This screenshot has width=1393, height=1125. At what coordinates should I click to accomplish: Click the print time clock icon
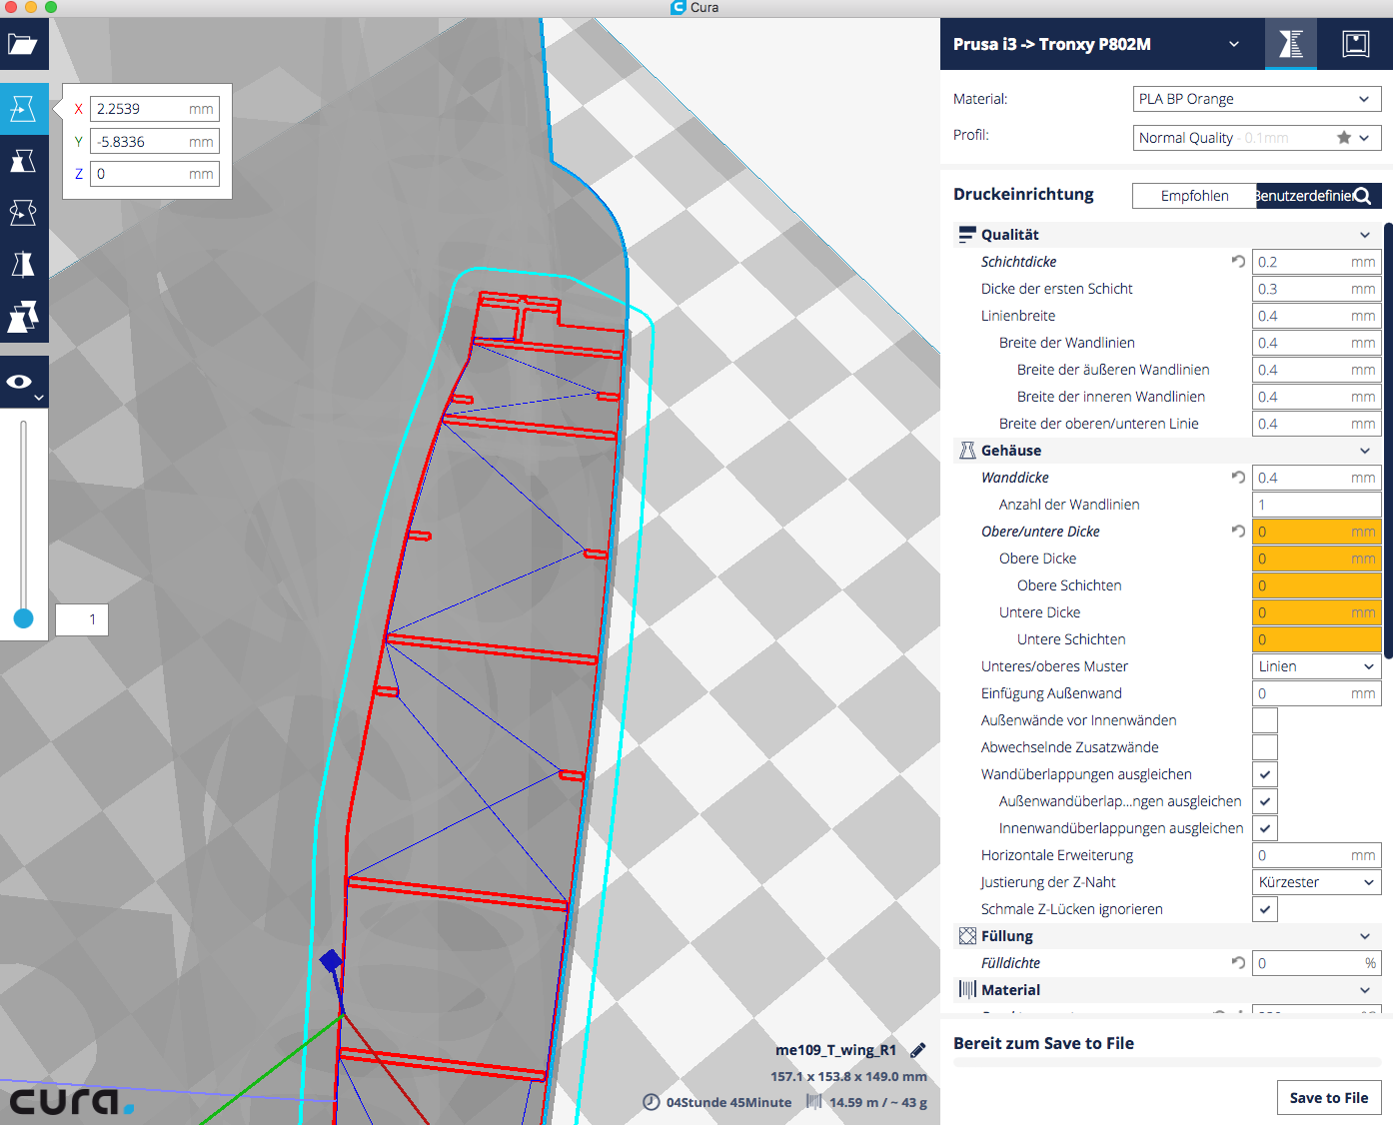point(651,1102)
